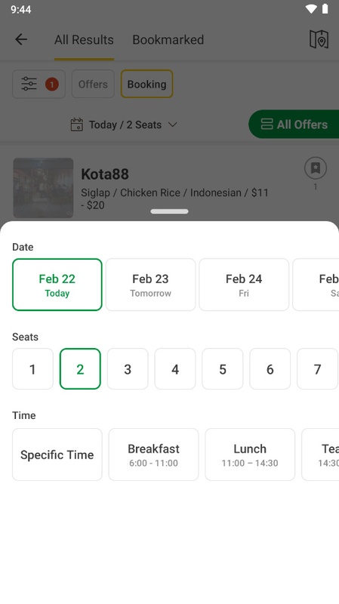339x604 pixels.
Task: Tap the calendar icon beside Today
Action: [77, 125]
